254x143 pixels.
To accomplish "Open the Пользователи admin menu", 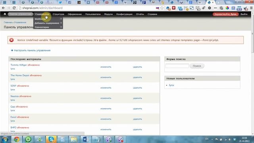I will [93, 14].
